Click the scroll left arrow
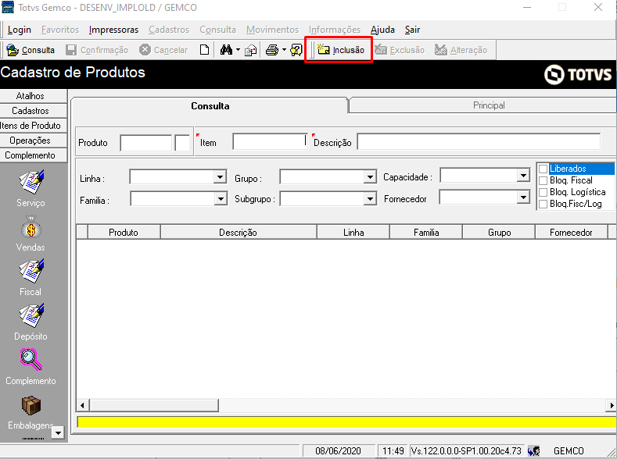This screenshot has height=459, width=617. (x=82, y=405)
